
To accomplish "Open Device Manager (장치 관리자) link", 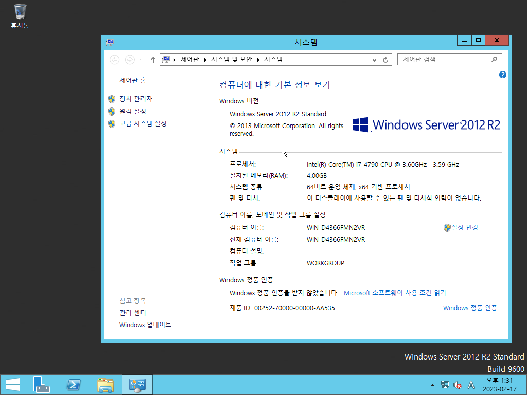I will click(136, 99).
